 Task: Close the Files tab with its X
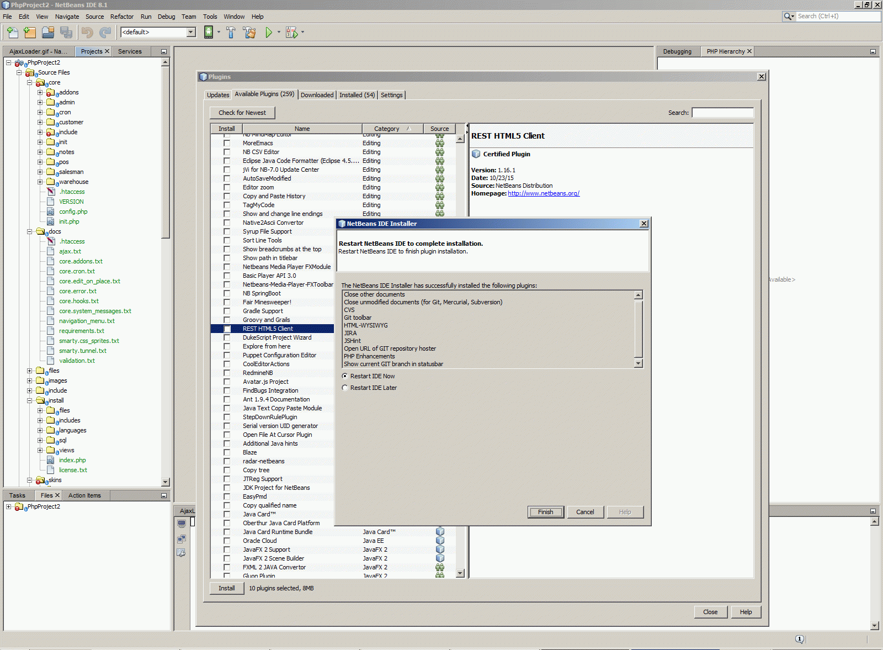coord(57,495)
